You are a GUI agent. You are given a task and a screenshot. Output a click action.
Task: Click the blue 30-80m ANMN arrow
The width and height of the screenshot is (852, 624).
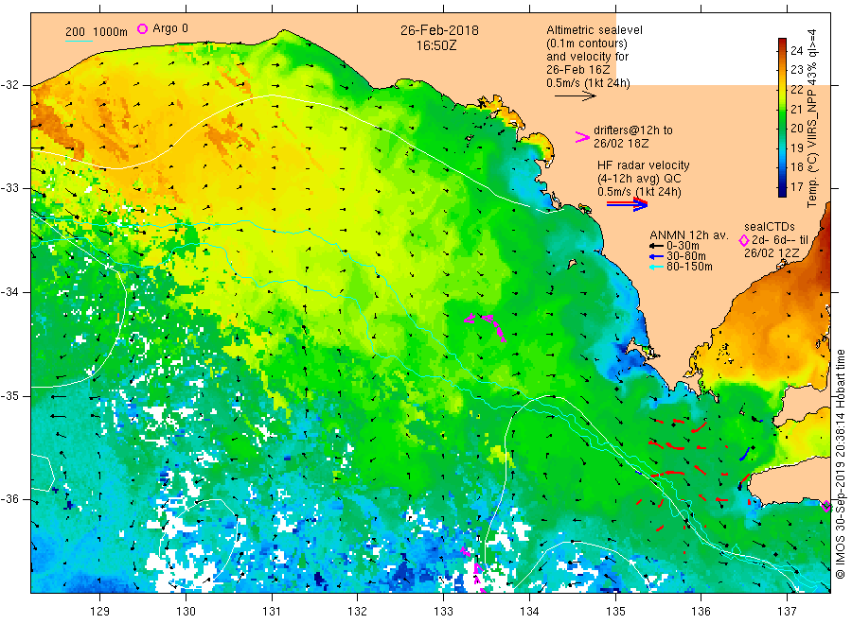pyautogui.click(x=656, y=256)
